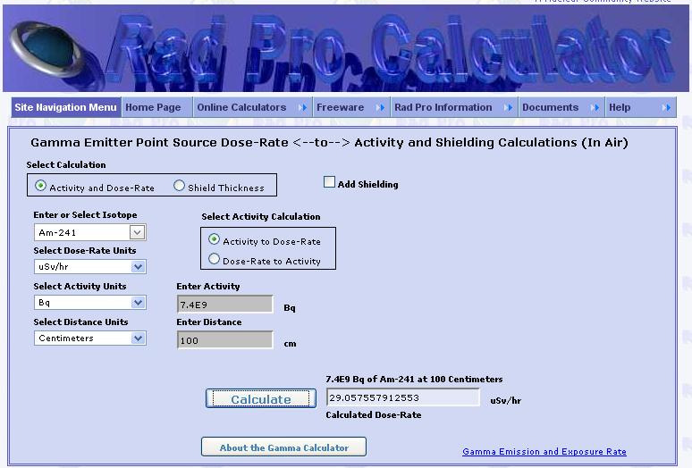Click the calculated dose-rate result field
This screenshot has height=468, width=692.
[x=403, y=397]
